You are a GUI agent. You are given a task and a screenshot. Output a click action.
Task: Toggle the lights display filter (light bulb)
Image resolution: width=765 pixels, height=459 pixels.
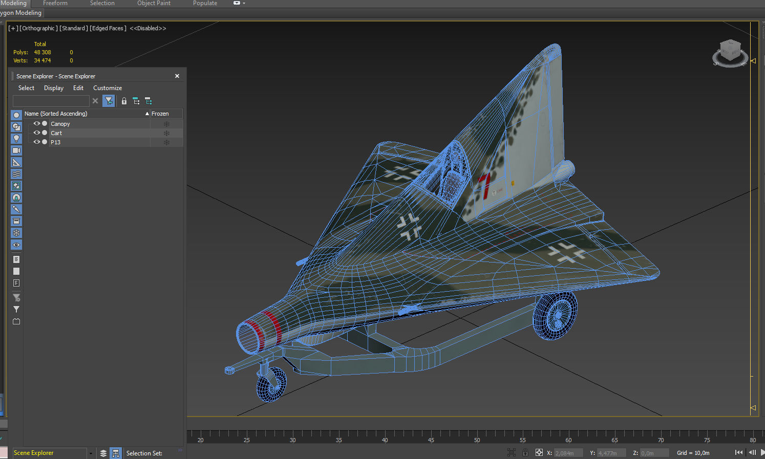click(16, 139)
